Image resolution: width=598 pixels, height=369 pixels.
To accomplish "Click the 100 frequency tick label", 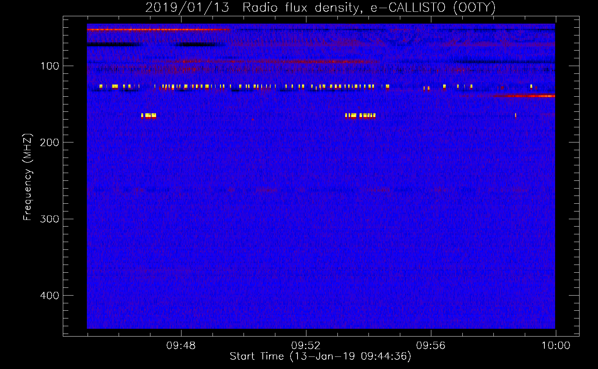I will 50,66.
